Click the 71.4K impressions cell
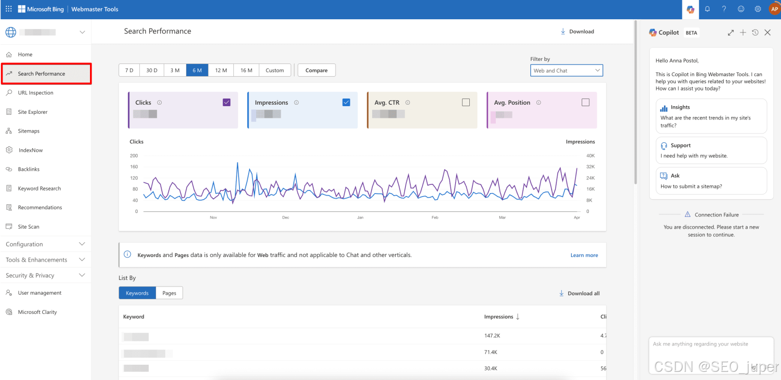This screenshot has width=781, height=380. tap(490, 352)
